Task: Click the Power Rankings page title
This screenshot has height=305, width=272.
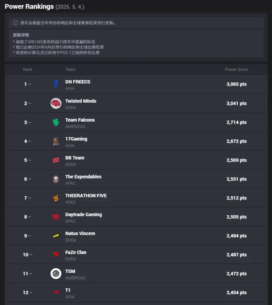Action: (29, 6)
